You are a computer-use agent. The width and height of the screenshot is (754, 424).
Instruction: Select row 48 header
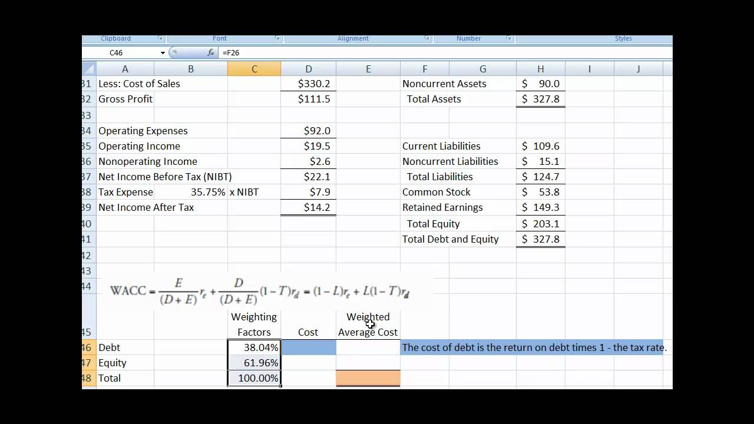[88, 378]
